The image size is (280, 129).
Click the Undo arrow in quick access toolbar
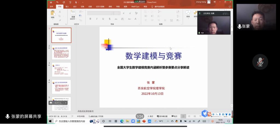tap(57, 2)
